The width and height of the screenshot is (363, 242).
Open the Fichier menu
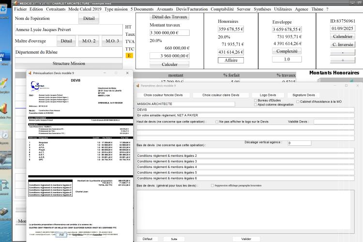[x=20, y=9]
